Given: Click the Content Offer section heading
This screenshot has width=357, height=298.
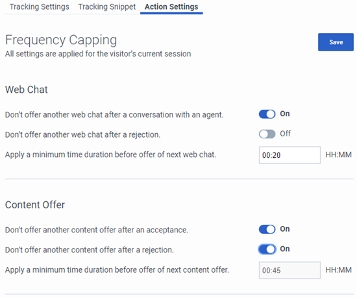Looking at the screenshot, I should coord(35,205).
